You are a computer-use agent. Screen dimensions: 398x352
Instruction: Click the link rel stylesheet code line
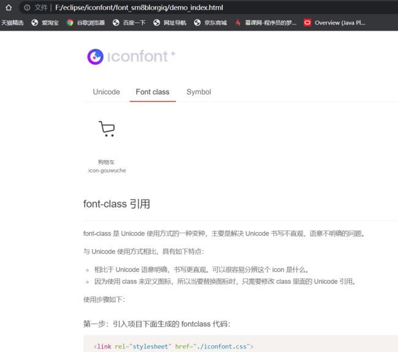point(173,346)
